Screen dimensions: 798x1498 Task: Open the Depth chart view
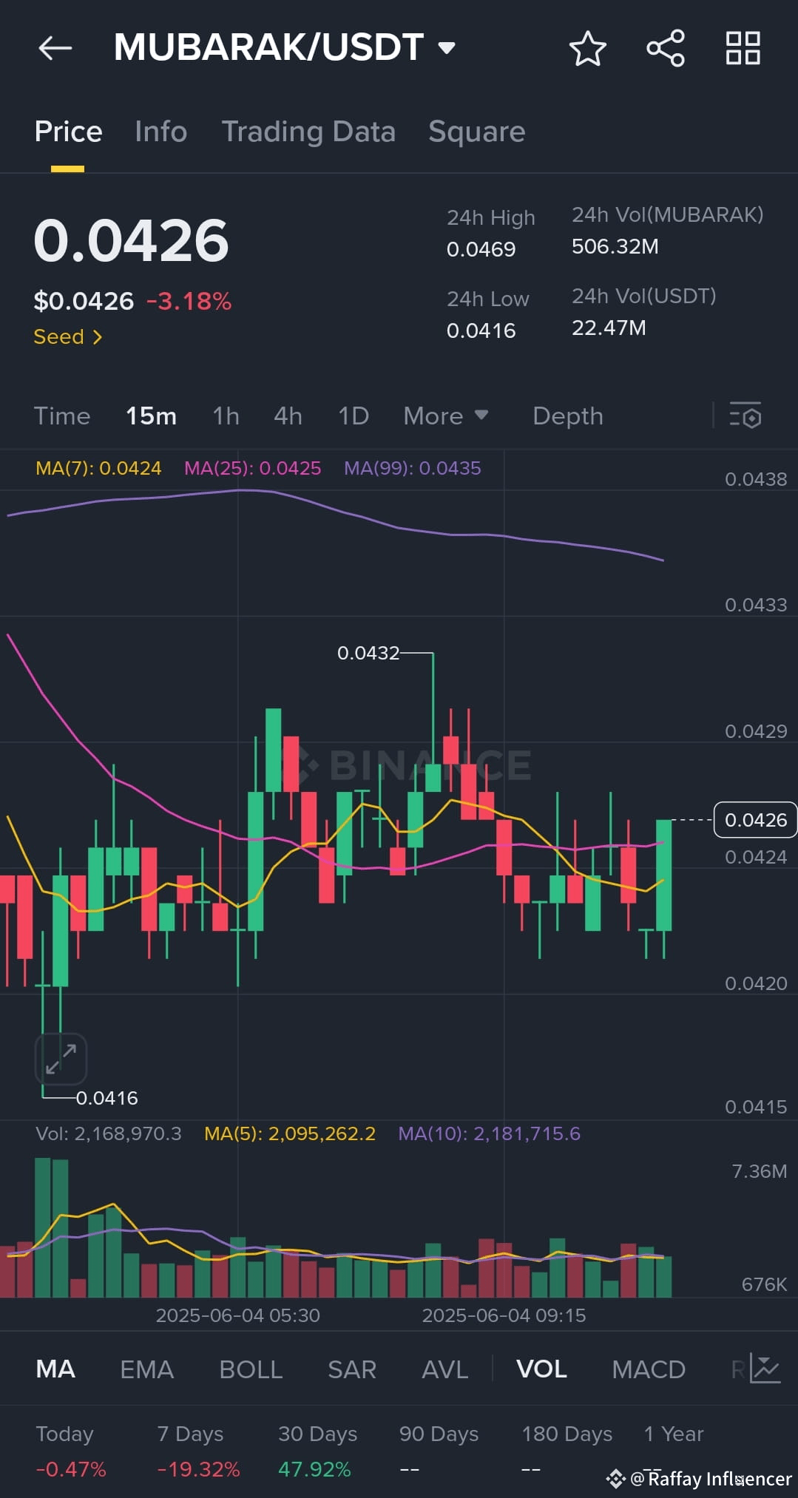568,416
